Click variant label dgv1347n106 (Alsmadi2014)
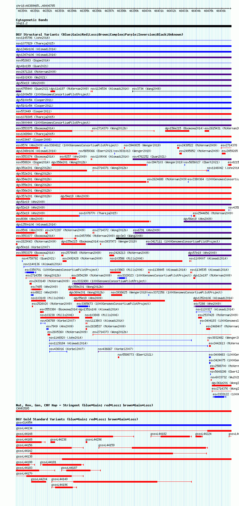The image size is (239, 506). click(36, 55)
